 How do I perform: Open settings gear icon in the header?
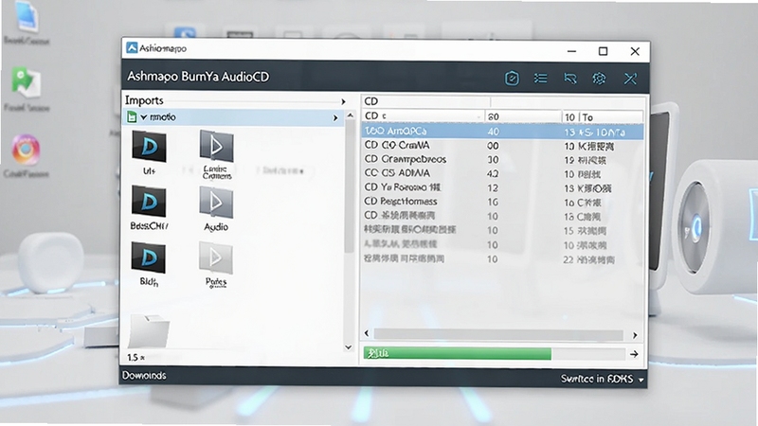click(x=600, y=79)
